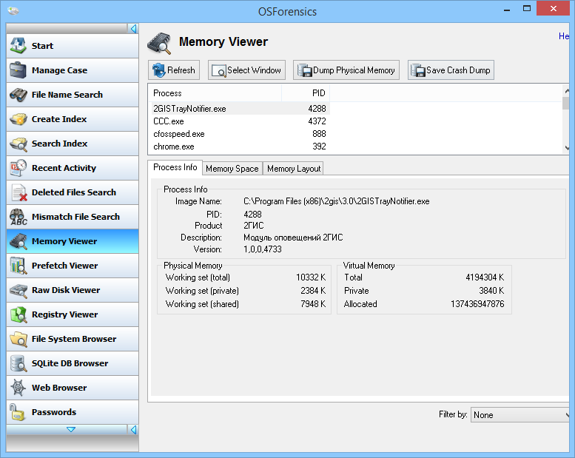Click the Recent Activity clock icon

(x=18, y=168)
